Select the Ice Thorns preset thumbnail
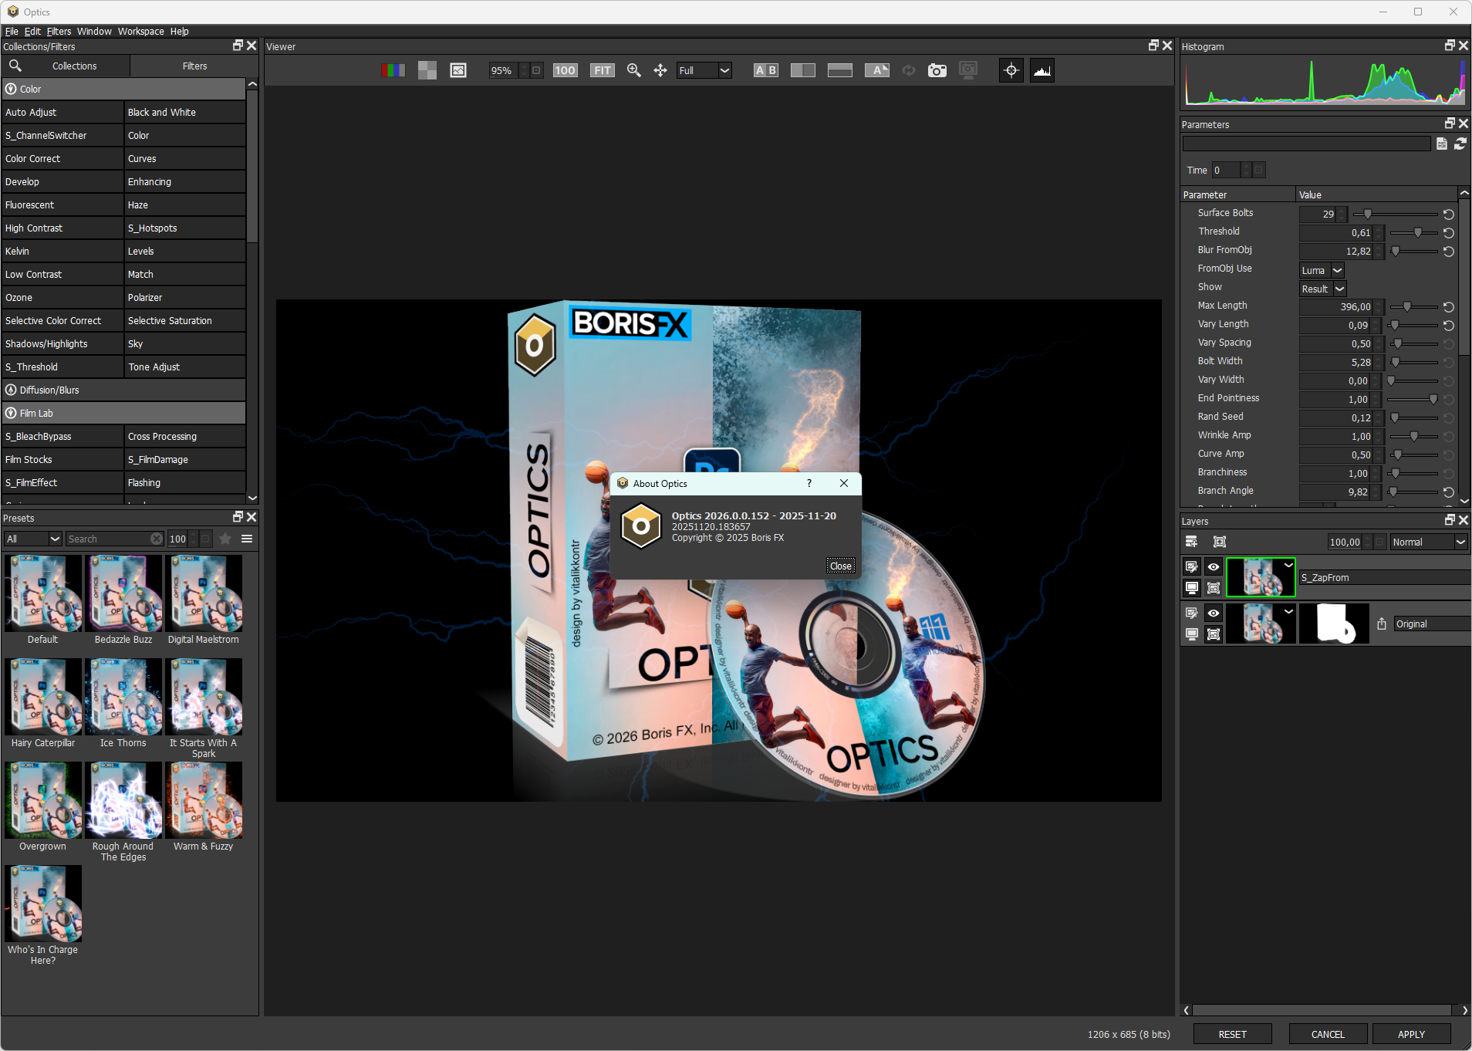1472x1051 pixels. coord(123,696)
